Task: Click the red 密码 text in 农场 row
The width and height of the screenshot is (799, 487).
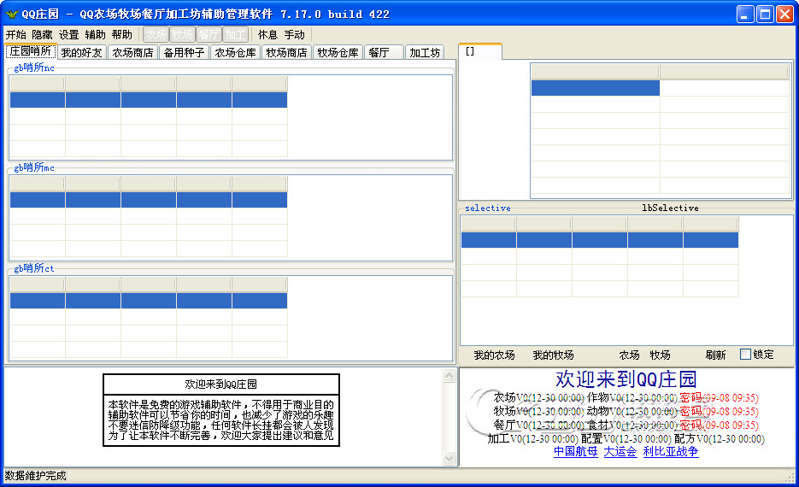Action: [x=690, y=397]
